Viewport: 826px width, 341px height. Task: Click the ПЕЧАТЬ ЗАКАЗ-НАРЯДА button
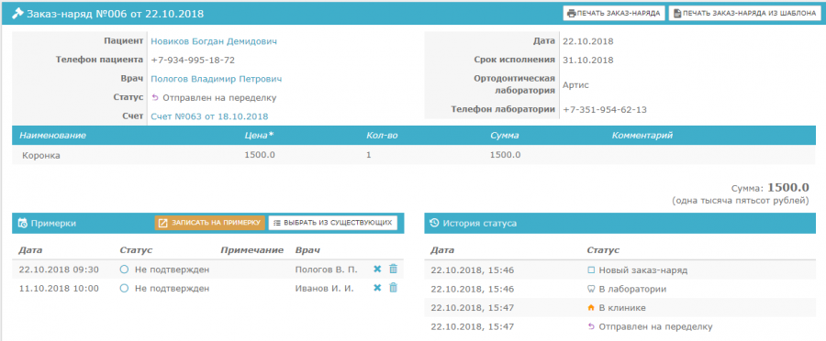[x=614, y=13]
